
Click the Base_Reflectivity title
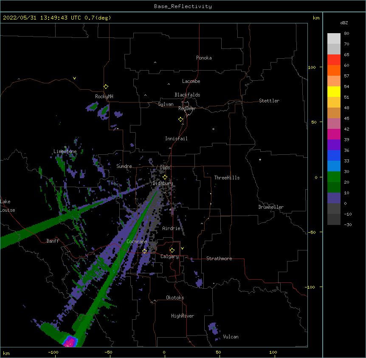point(183,6)
